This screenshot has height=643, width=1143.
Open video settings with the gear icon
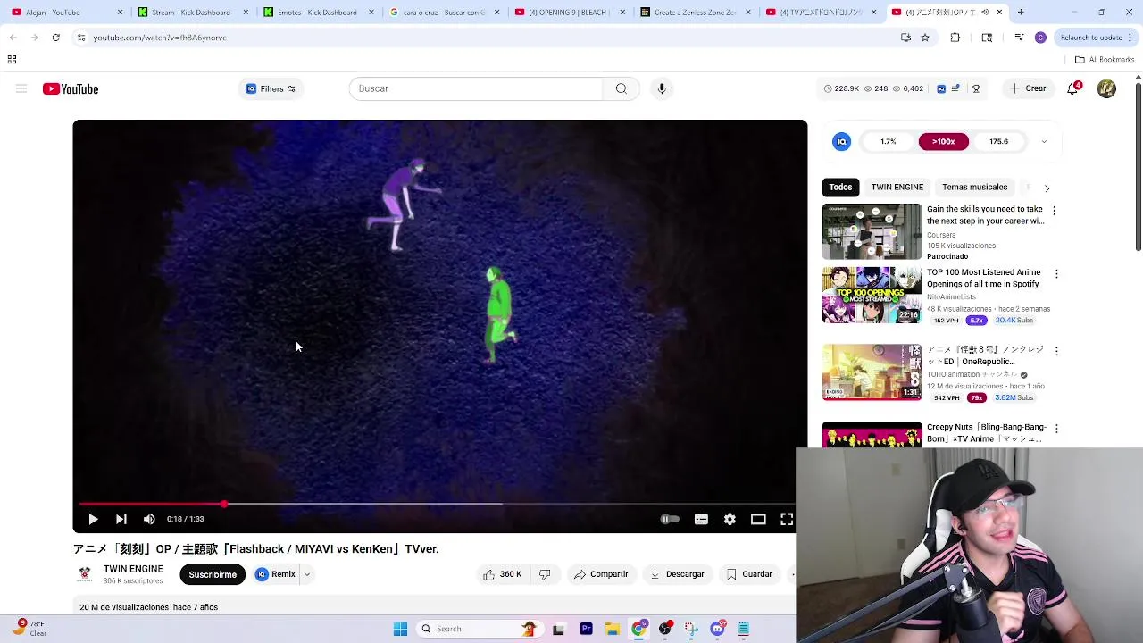pyautogui.click(x=730, y=519)
